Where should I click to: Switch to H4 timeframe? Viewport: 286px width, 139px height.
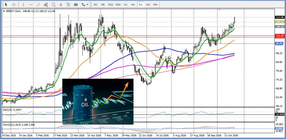pyautogui.click(x=133, y=5)
